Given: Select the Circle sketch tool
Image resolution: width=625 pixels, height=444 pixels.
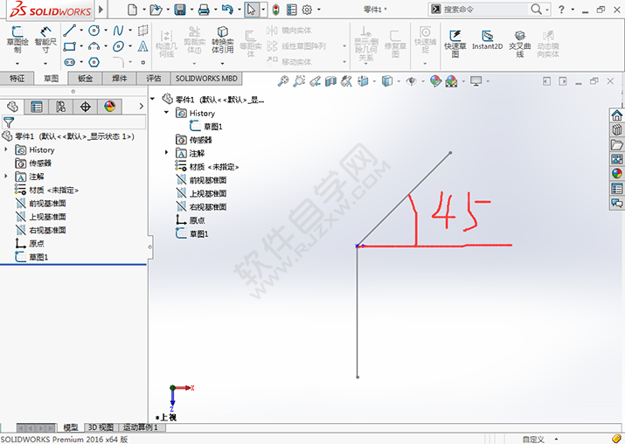Looking at the screenshot, I should 94,31.
